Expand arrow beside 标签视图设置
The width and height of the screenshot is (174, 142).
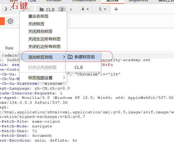click(64, 78)
